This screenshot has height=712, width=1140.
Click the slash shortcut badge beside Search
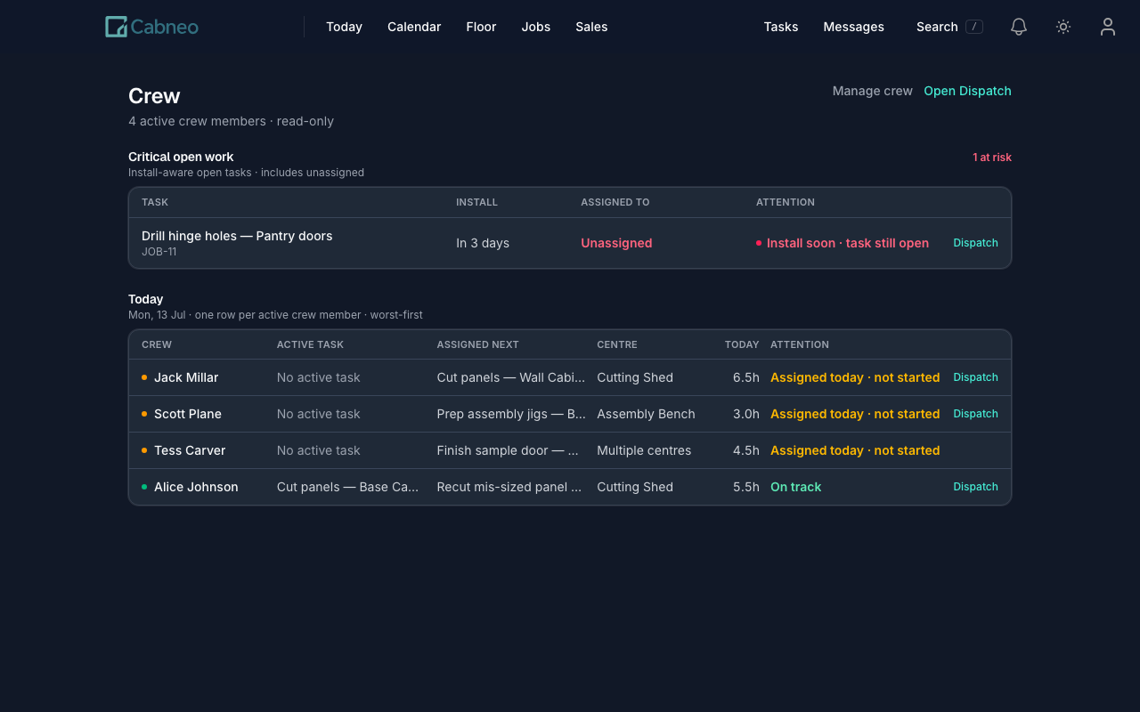tap(974, 27)
